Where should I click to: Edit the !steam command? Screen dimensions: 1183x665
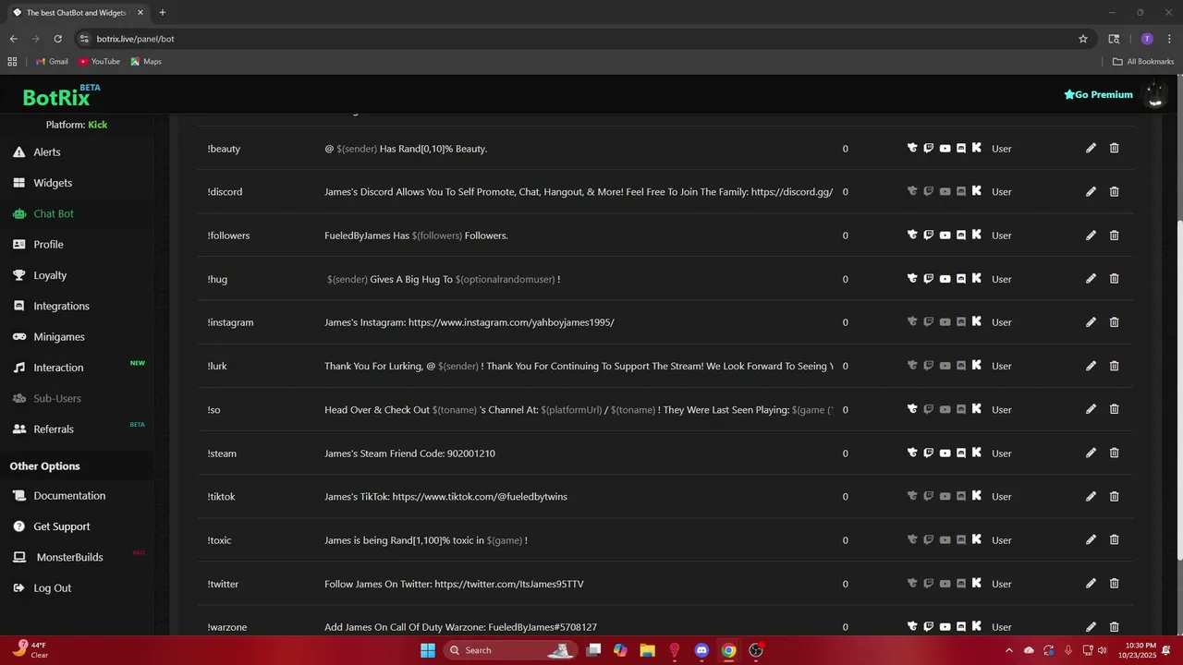pos(1091,453)
